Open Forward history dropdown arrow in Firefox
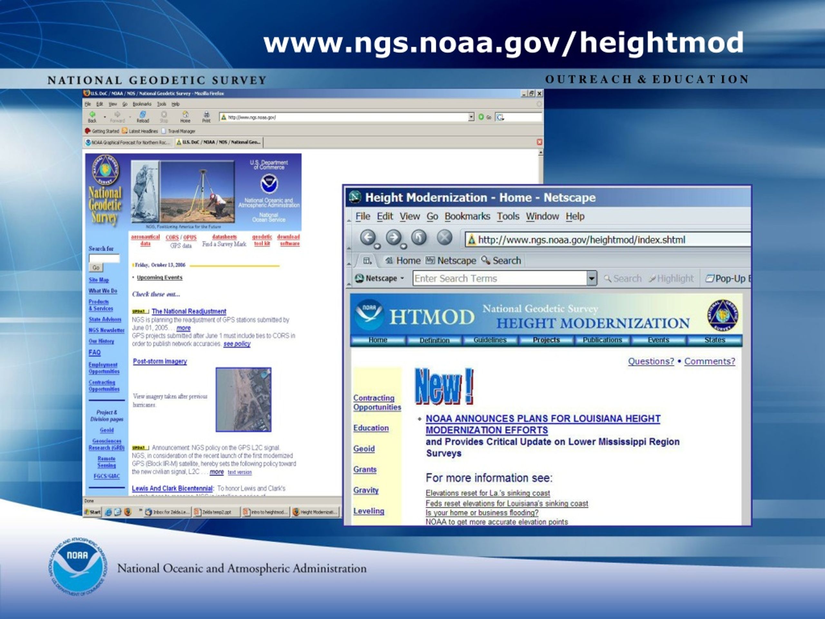Image resolution: width=825 pixels, height=619 pixels. (x=130, y=117)
